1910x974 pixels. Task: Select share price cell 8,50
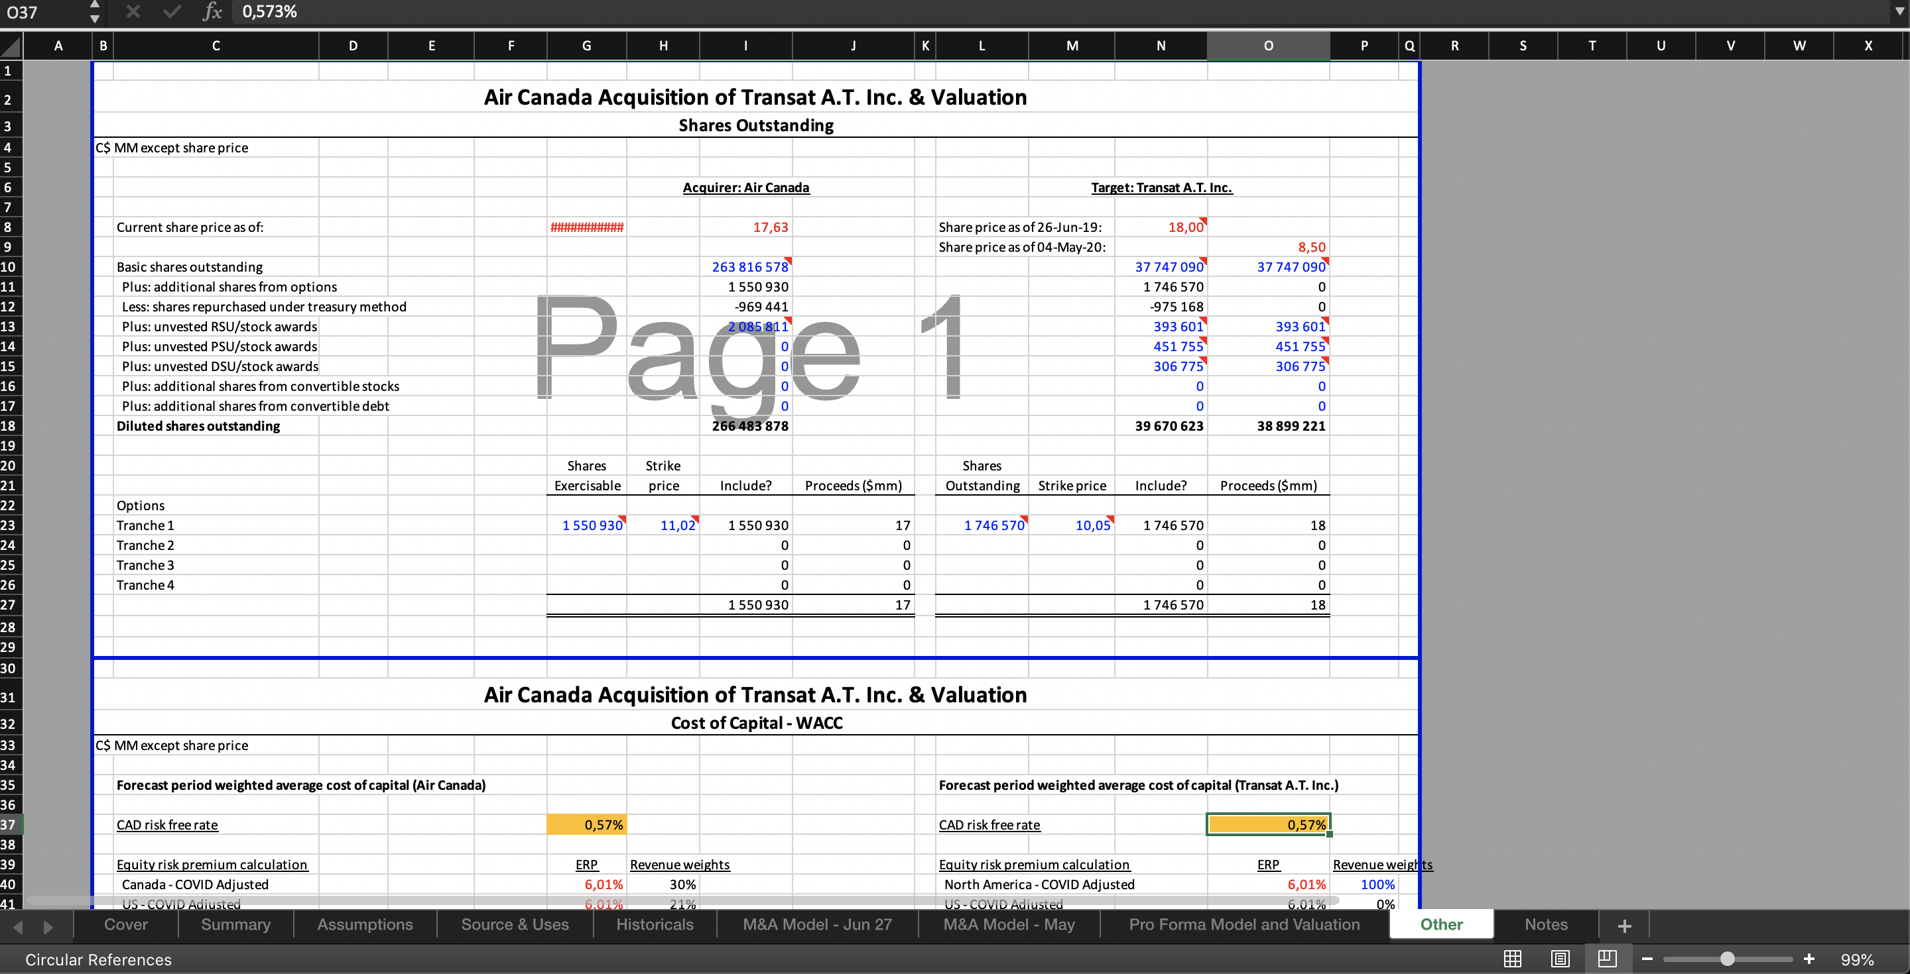tap(1268, 247)
